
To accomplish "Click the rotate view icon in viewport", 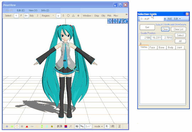I will tap(126, 21).
